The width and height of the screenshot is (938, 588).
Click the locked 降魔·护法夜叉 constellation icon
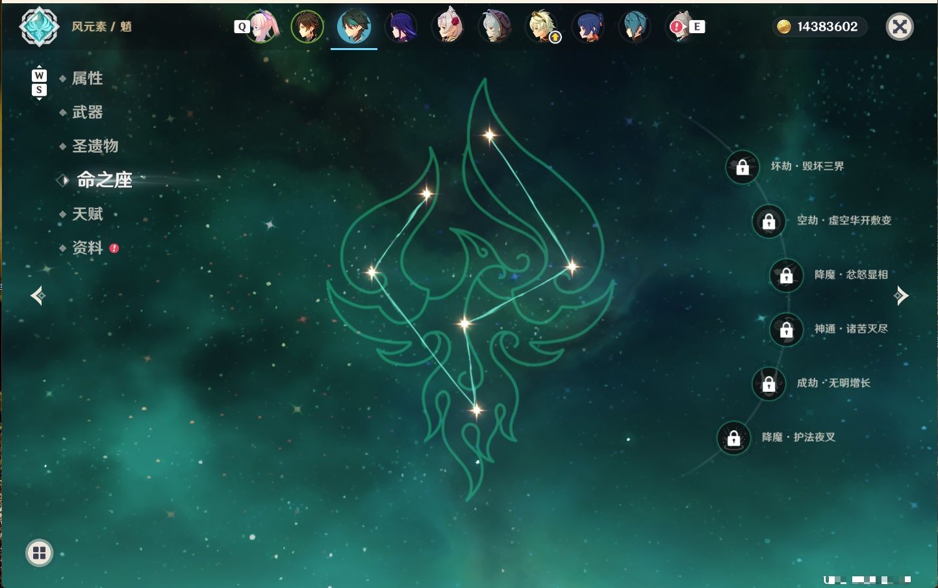[x=734, y=439]
